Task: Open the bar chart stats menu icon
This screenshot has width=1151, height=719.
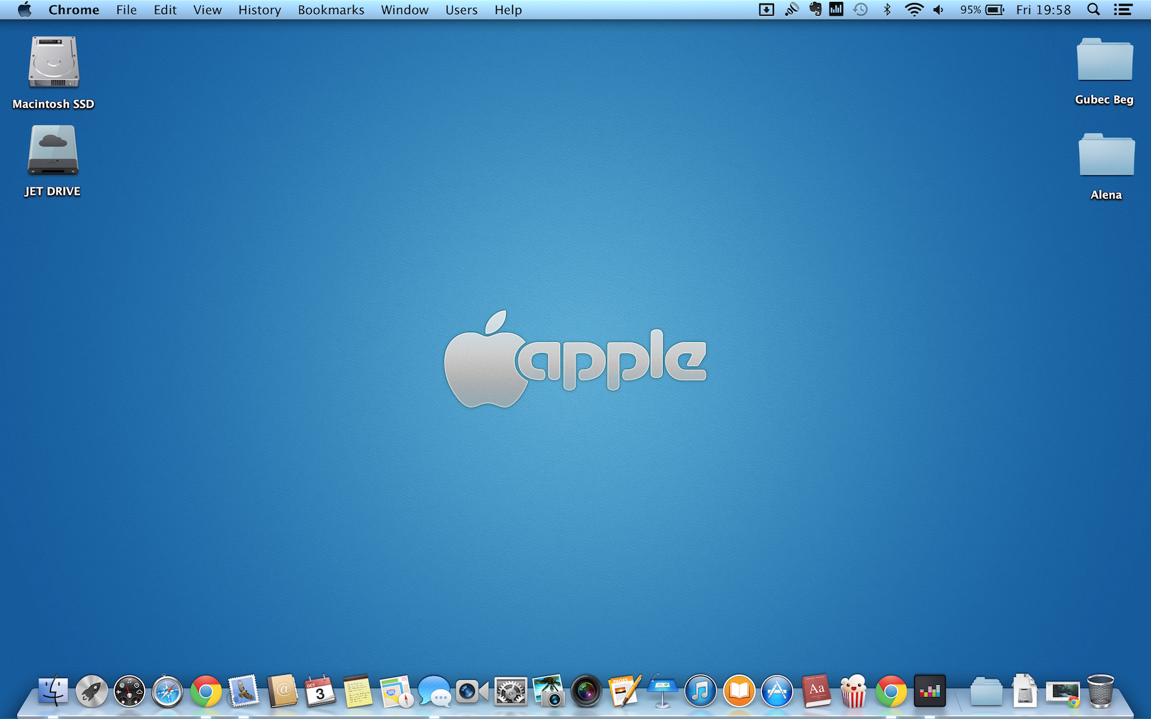Action: pos(836,9)
